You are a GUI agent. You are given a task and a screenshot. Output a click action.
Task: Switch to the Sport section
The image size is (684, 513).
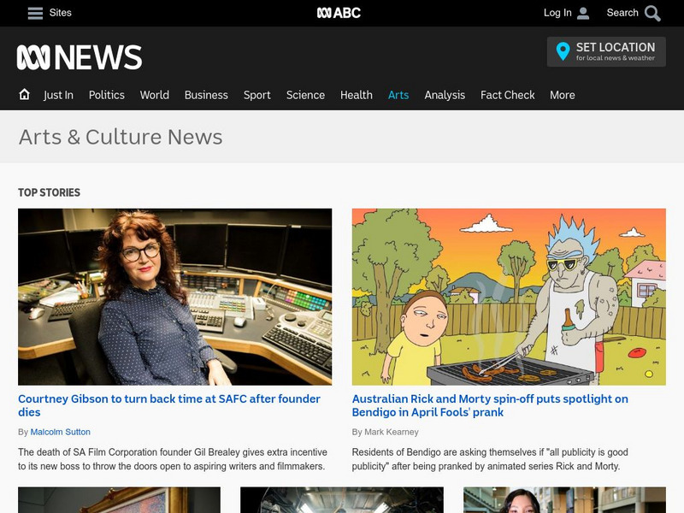click(x=256, y=95)
